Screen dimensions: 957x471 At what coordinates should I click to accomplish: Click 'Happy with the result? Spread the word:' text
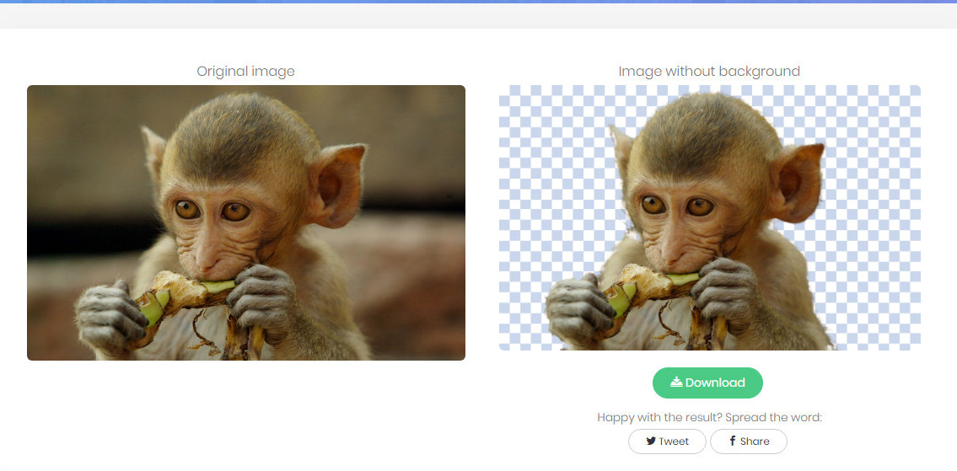click(710, 417)
